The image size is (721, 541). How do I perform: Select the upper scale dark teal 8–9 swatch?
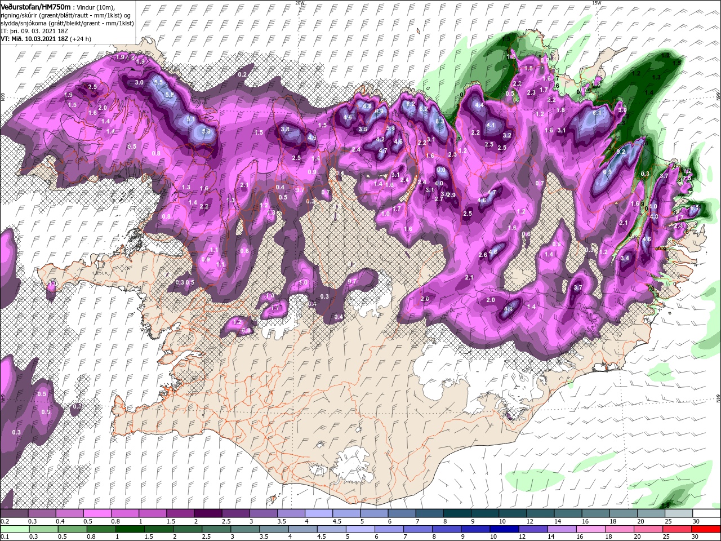(x=459, y=513)
